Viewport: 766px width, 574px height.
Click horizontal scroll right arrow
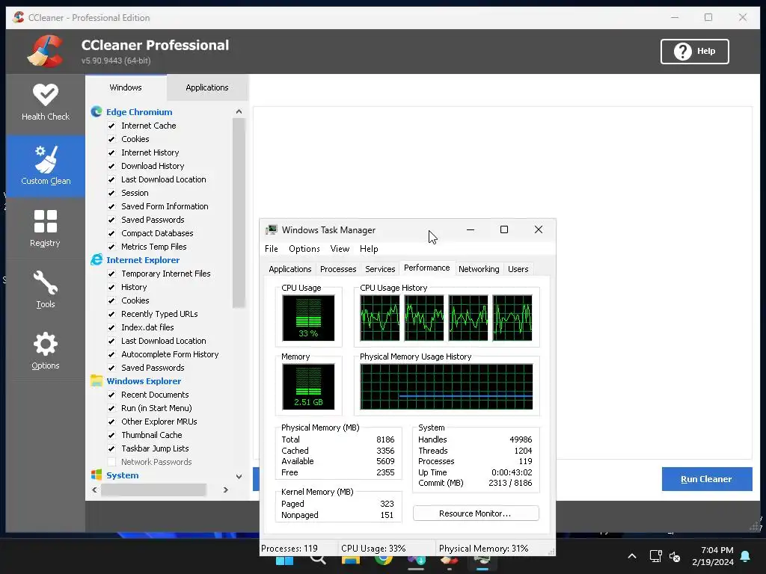(x=226, y=490)
